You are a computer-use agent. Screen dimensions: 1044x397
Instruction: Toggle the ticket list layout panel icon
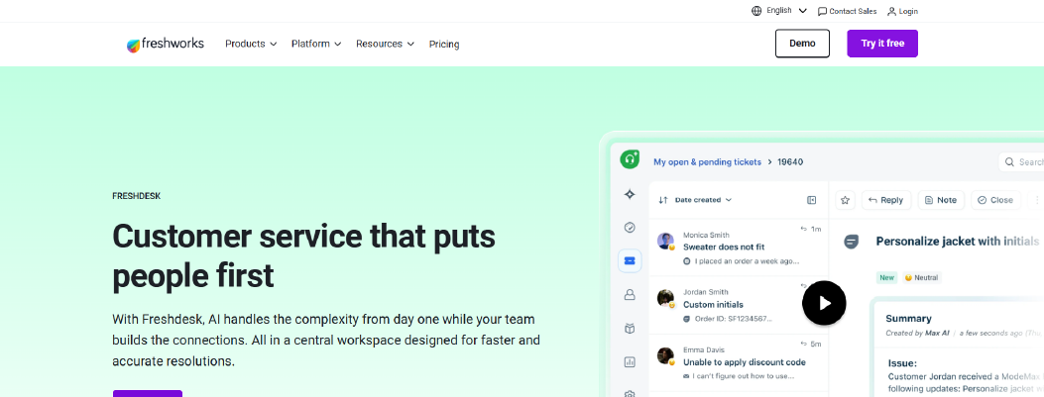(811, 200)
